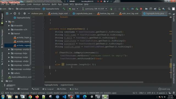
Task: Click the editor vertical scrollbar thumb
Action: tap(171, 68)
